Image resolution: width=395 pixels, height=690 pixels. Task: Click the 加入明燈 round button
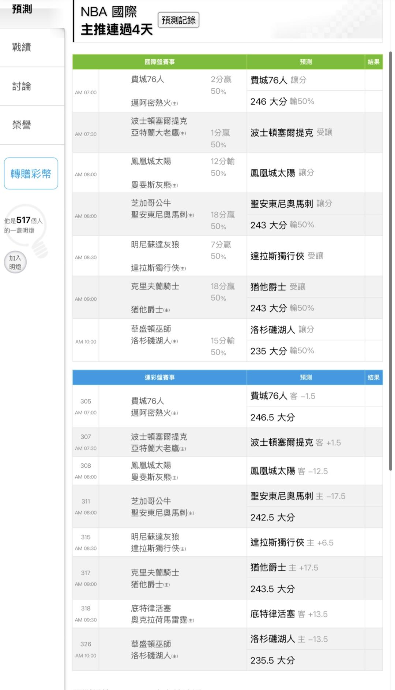[15, 262]
